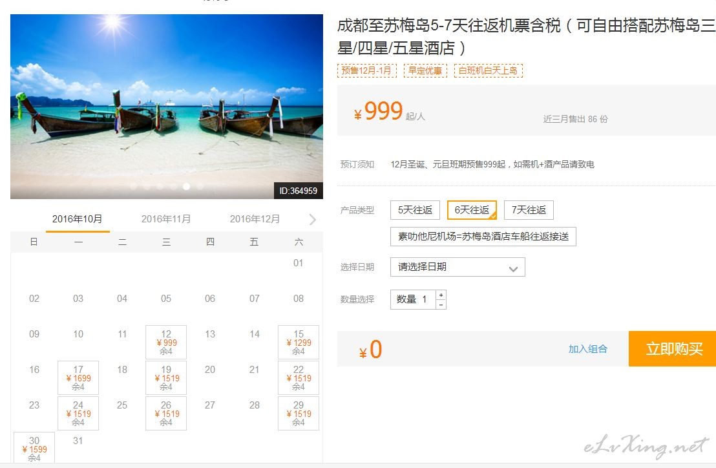Click the unavailable date 31
The height and width of the screenshot is (468, 716).
point(78,441)
